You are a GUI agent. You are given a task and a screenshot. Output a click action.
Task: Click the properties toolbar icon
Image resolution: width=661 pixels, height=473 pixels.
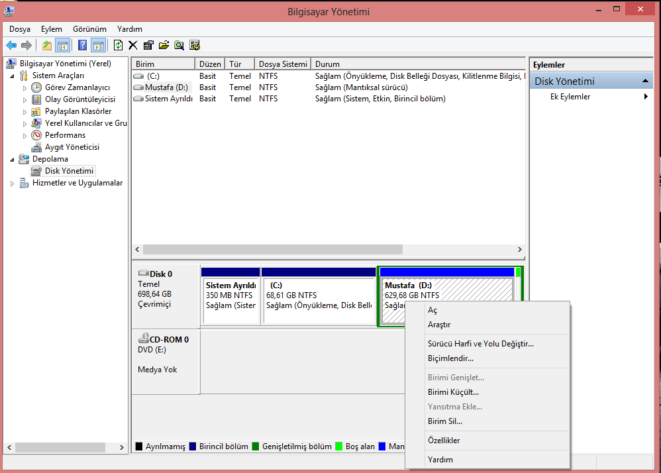click(148, 45)
